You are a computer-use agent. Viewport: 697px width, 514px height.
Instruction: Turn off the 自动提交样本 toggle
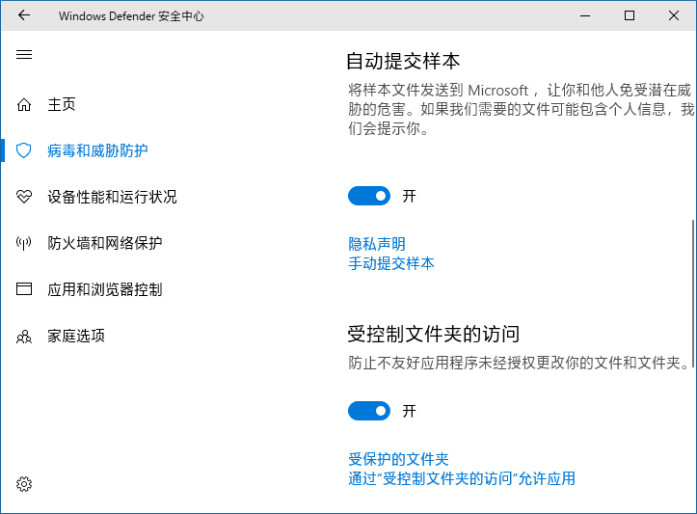tap(369, 196)
